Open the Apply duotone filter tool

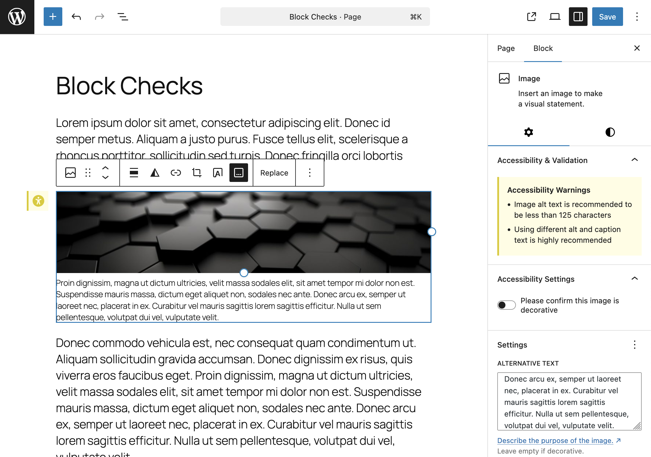pyautogui.click(x=155, y=172)
